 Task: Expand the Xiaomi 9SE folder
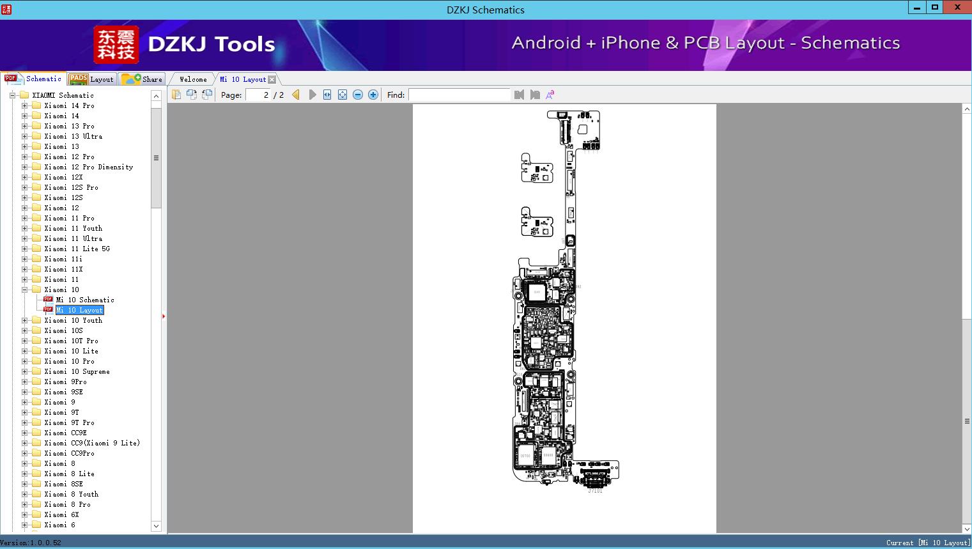click(x=24, y=392)
